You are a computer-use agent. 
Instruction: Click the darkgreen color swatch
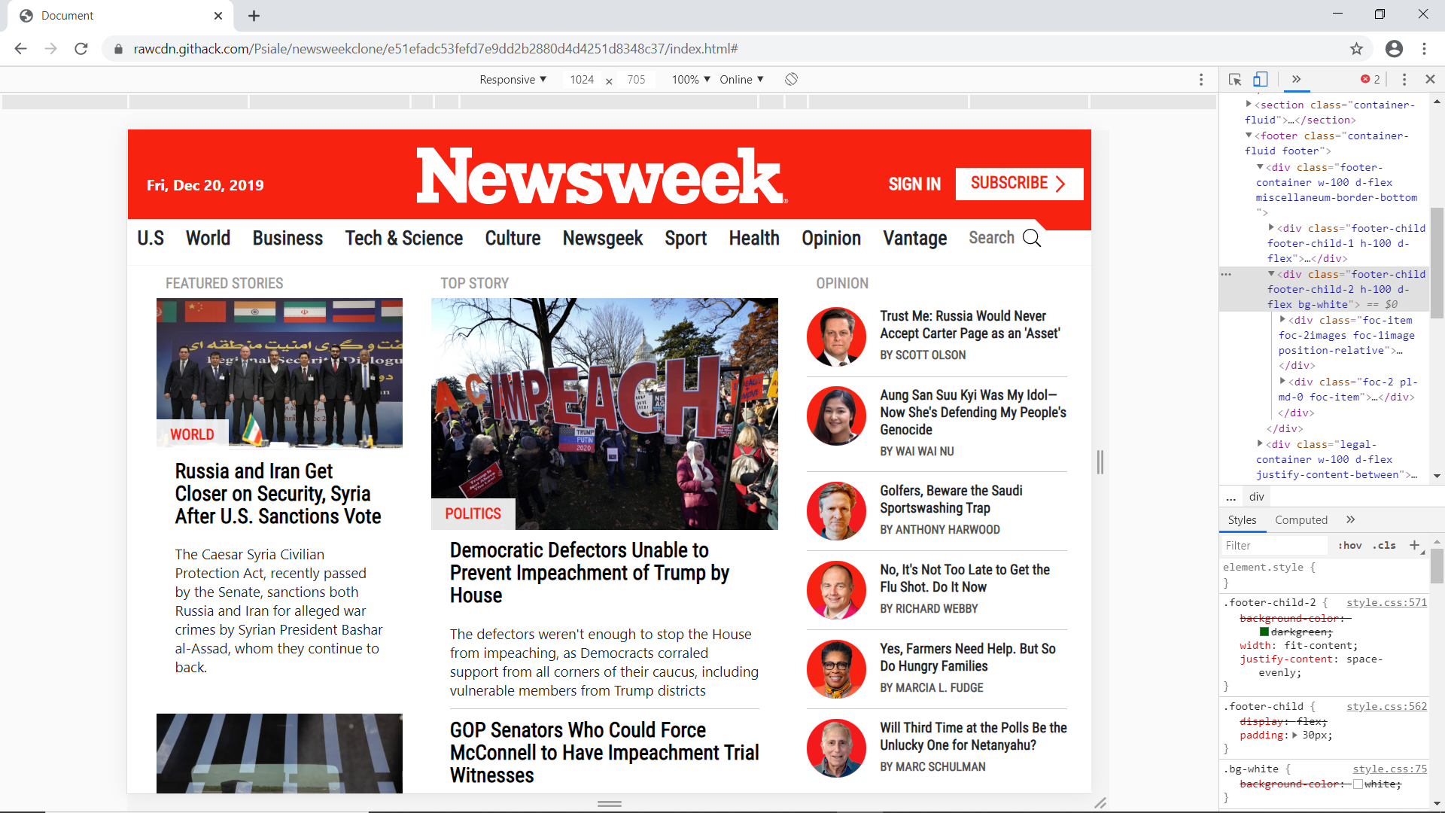point(1264,632)
